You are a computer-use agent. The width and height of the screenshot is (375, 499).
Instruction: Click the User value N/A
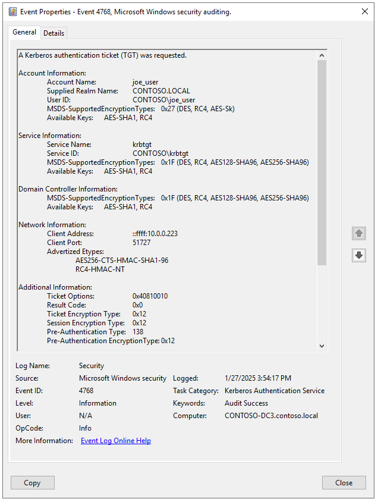86,416
